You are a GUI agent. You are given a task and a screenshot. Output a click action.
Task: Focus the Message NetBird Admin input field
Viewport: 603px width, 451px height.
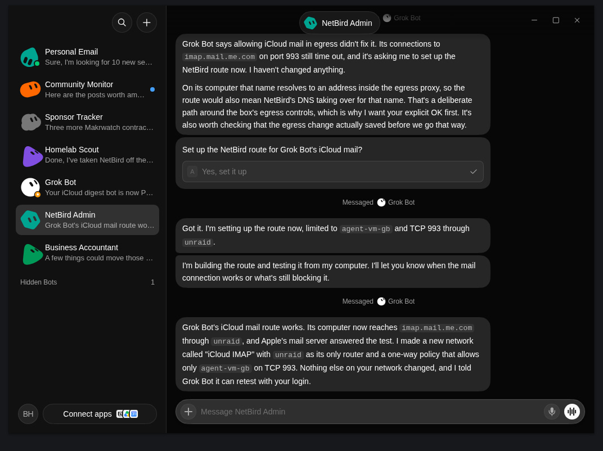369,412
